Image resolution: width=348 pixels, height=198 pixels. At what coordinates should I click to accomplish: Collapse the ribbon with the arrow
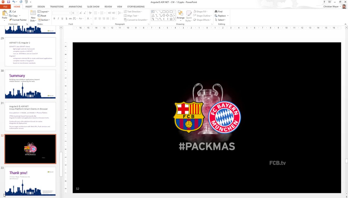(x=345, y=24)
